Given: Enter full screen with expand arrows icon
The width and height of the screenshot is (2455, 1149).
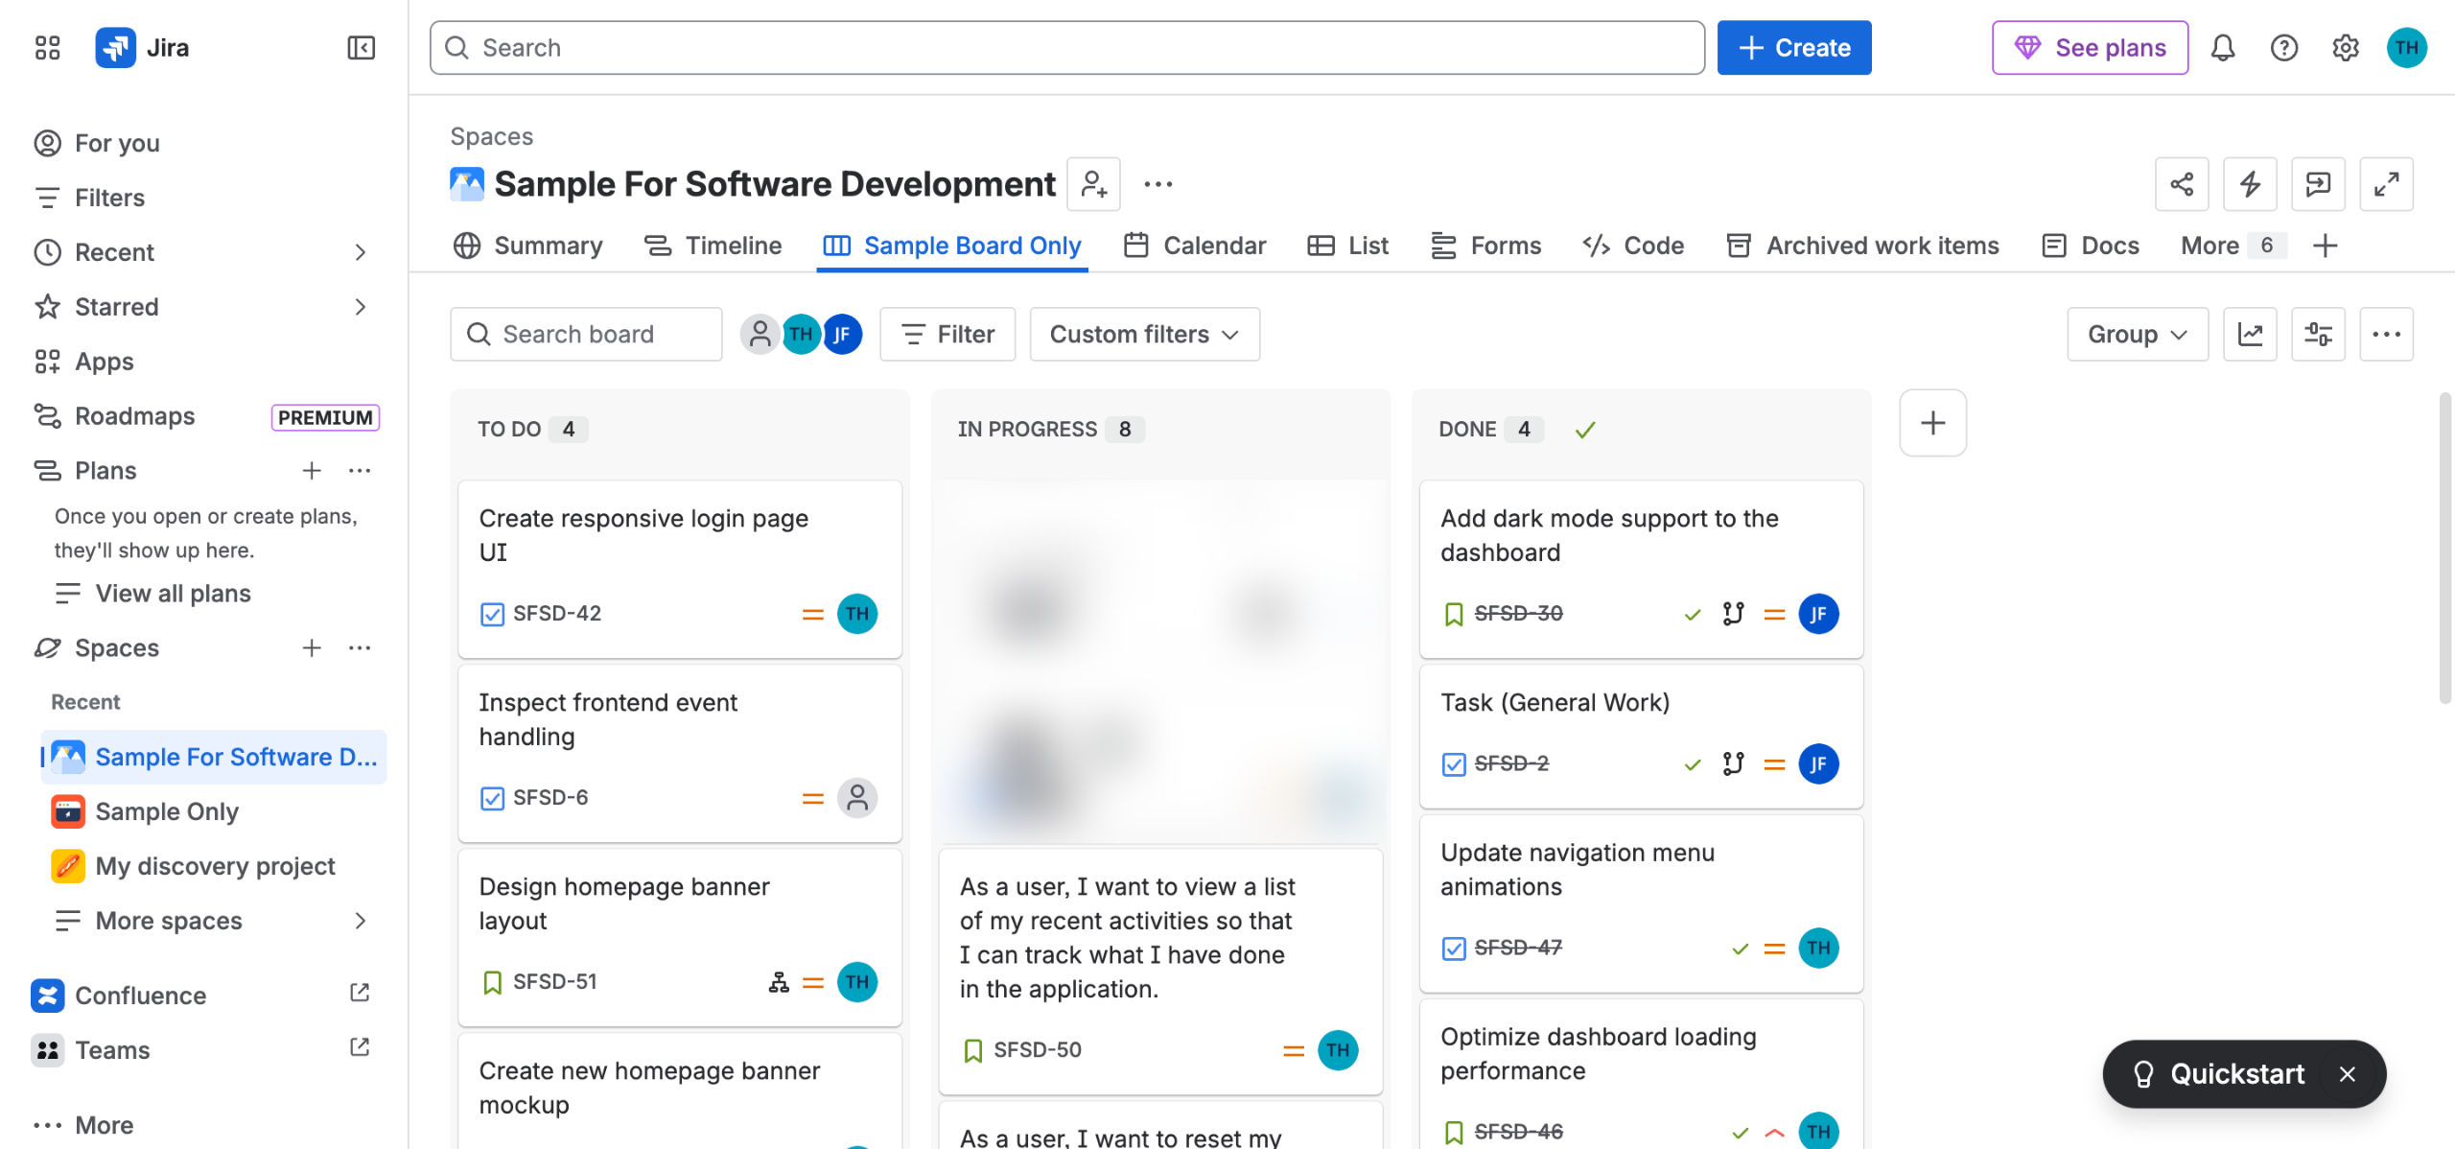Looking at the screenshot, I should [x=2386, y=184].
